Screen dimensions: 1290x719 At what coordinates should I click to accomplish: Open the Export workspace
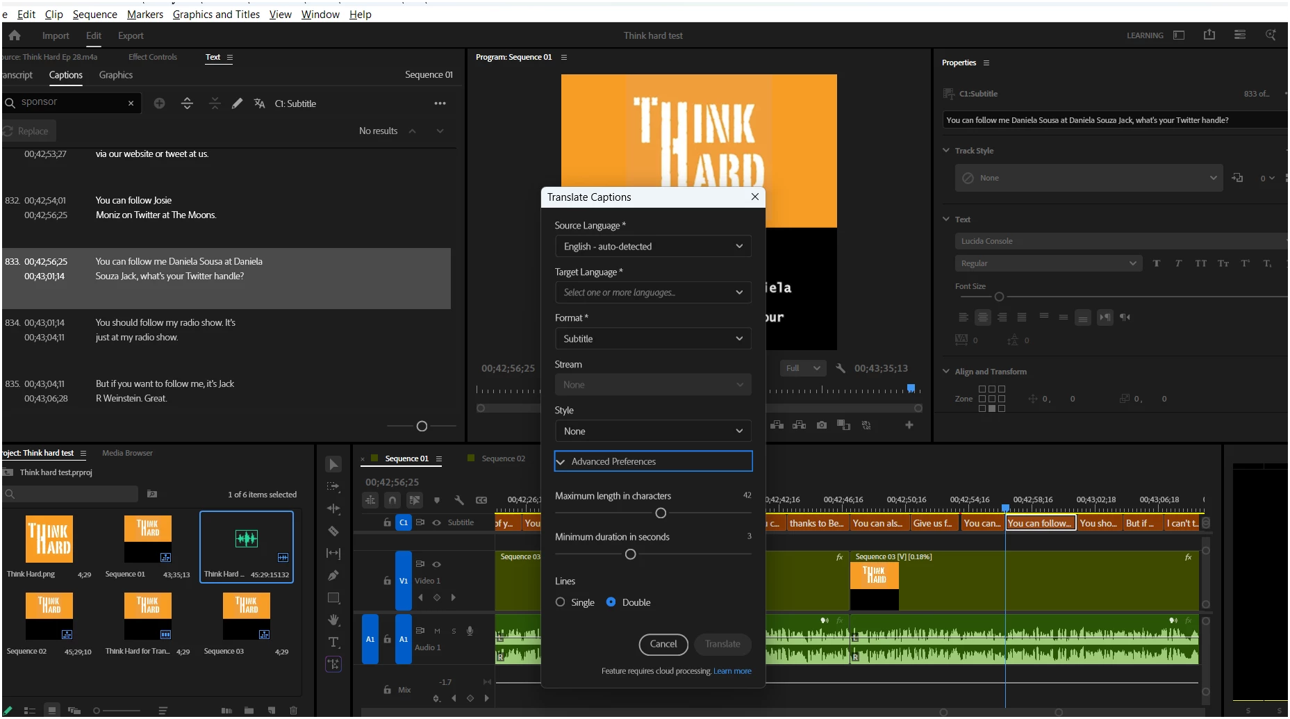point(131,35)
